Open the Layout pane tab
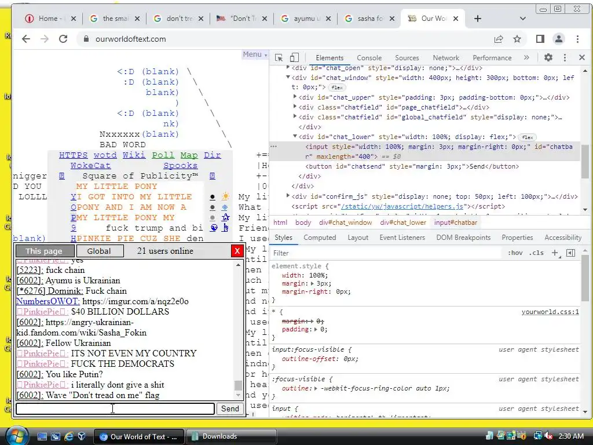 point(358,238)
